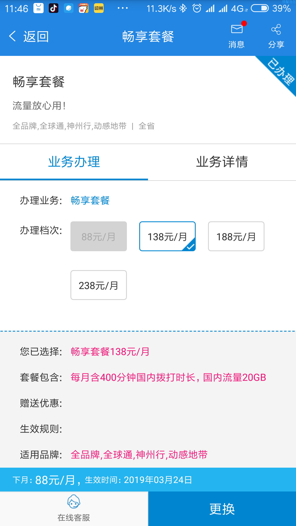
Task: Tap the Mi app notification icon
Action: coord(39,8)
